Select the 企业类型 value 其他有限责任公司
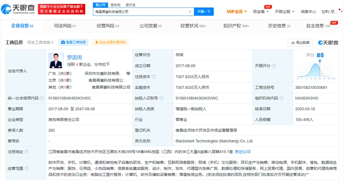 pos(64,120)
